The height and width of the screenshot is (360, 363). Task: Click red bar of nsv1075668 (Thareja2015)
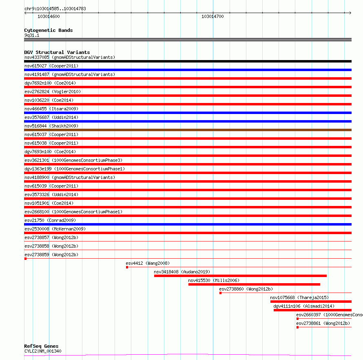[311, 302]
